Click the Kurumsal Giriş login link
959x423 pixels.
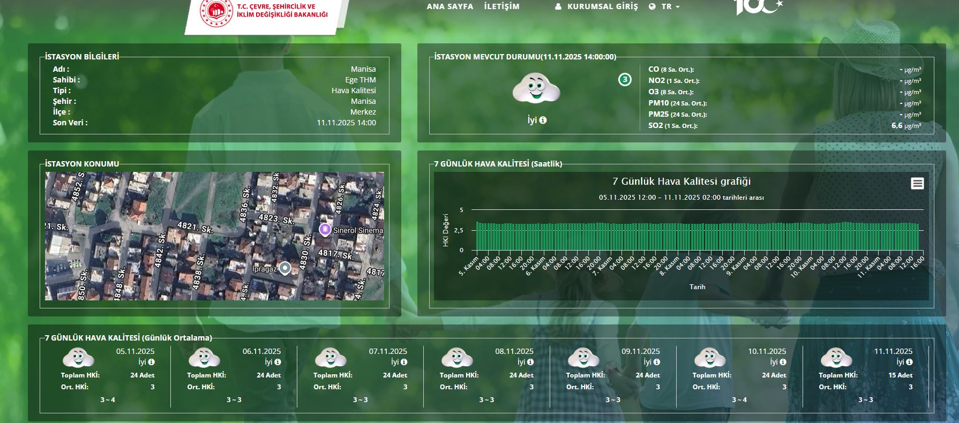[602, 6]
